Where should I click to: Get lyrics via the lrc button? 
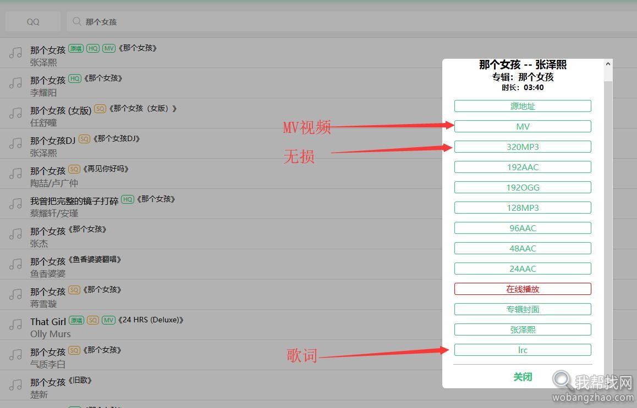(x=523, y=350)
